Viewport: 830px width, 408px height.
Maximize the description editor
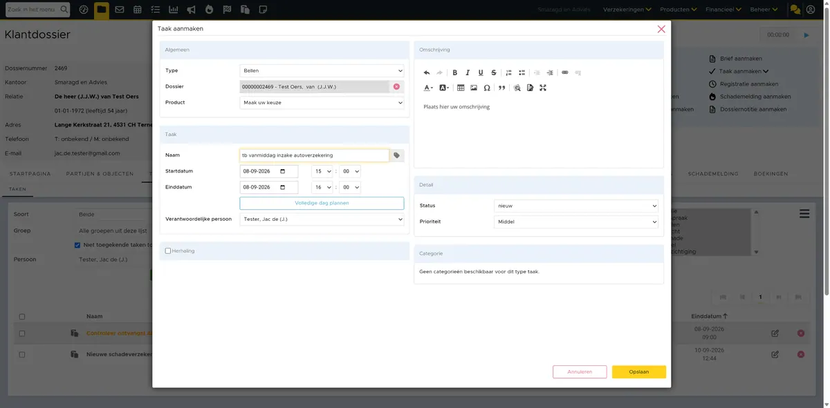pos(543,88)
